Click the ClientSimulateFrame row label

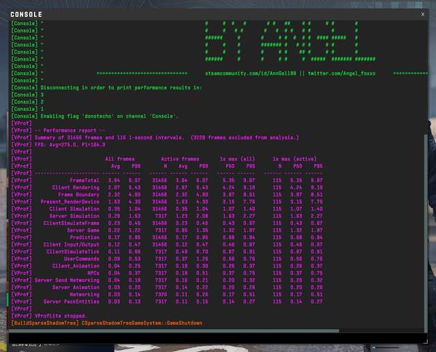(72, 223)
